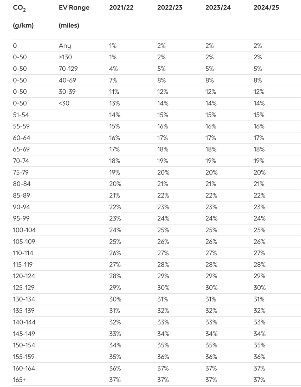Click the 2023/24 column header
This screenshot has height=387, width=301.
[218, 8]
